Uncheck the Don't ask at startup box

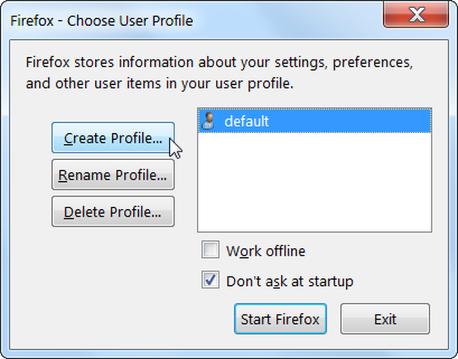coord(210,279)
